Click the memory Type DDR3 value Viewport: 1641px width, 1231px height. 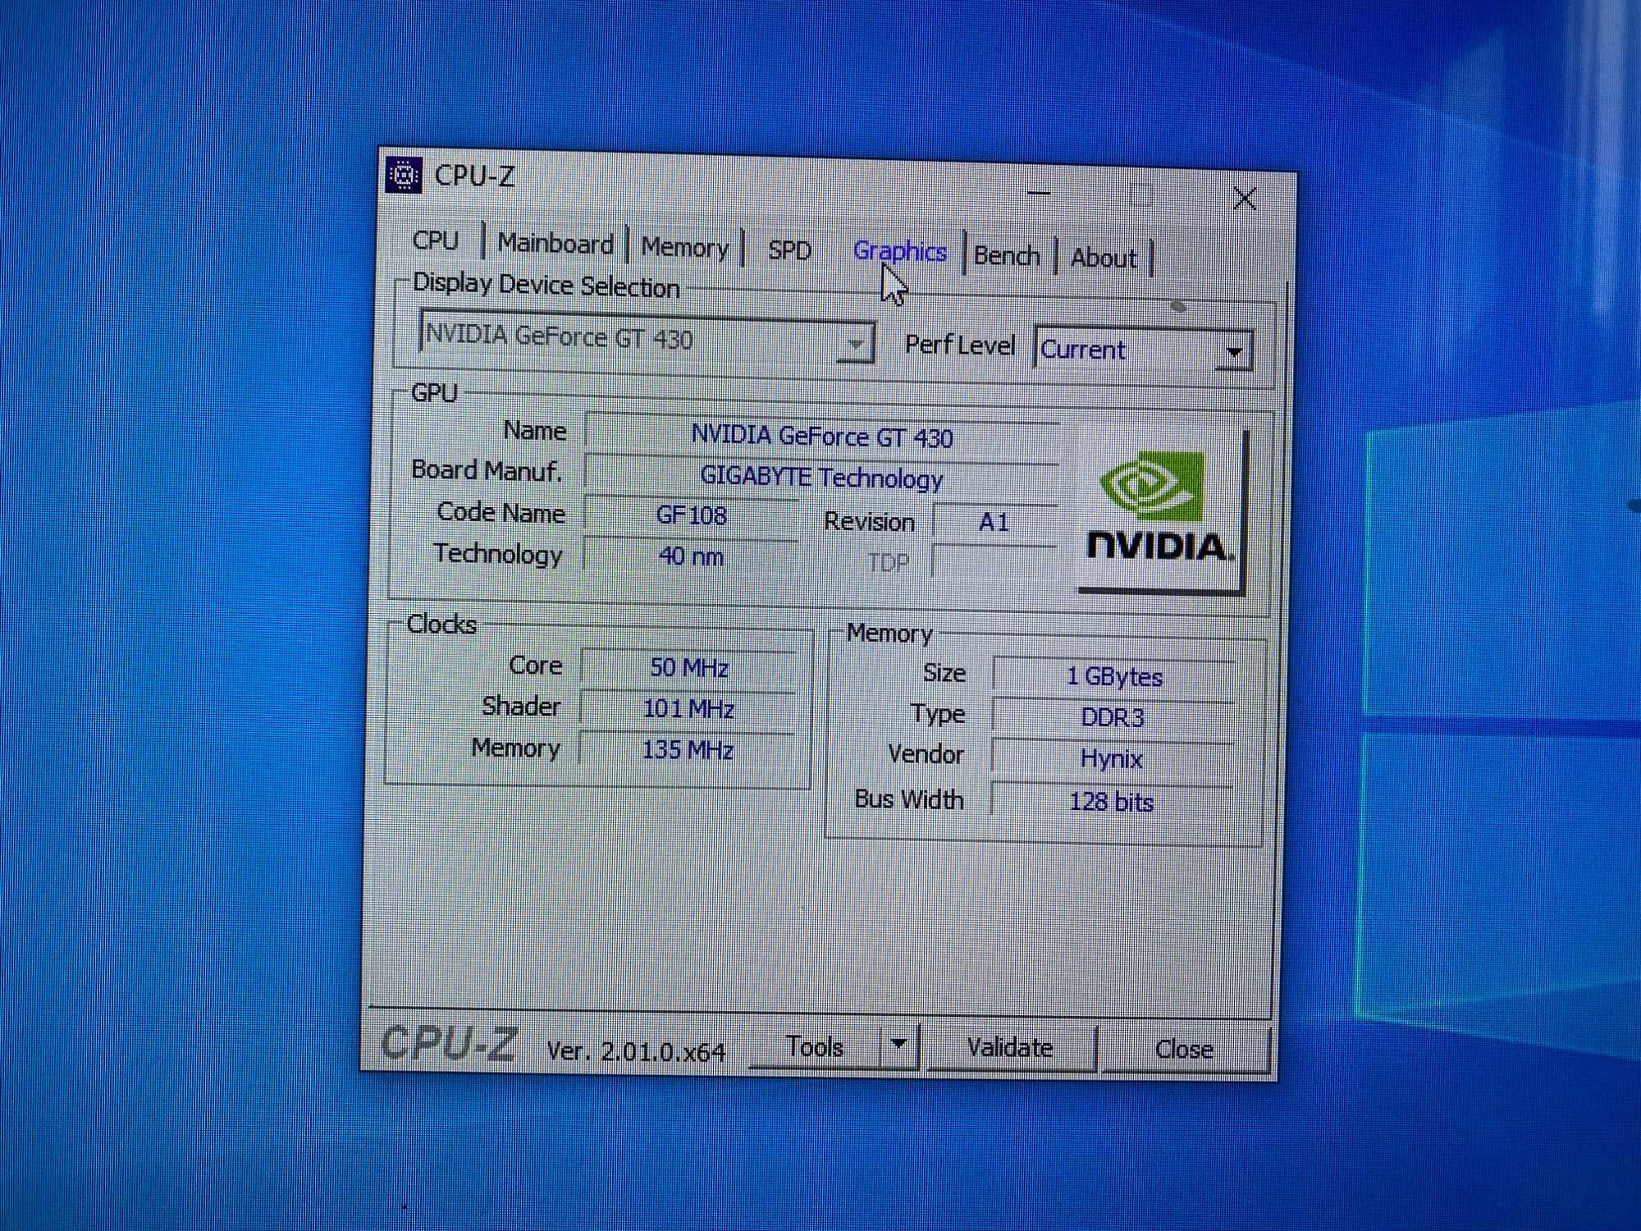1113,718
